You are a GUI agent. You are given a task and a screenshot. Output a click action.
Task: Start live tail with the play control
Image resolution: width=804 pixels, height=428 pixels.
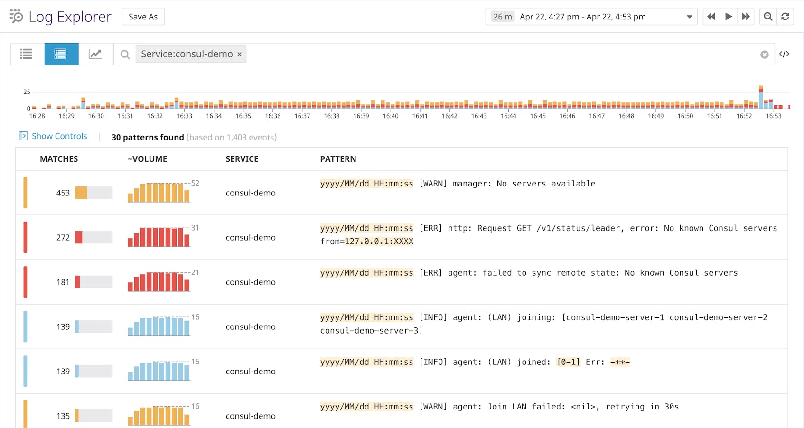pos(729,16)
